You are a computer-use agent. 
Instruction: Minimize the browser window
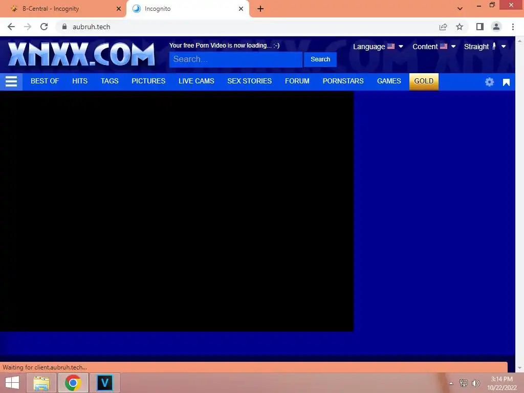478,5
